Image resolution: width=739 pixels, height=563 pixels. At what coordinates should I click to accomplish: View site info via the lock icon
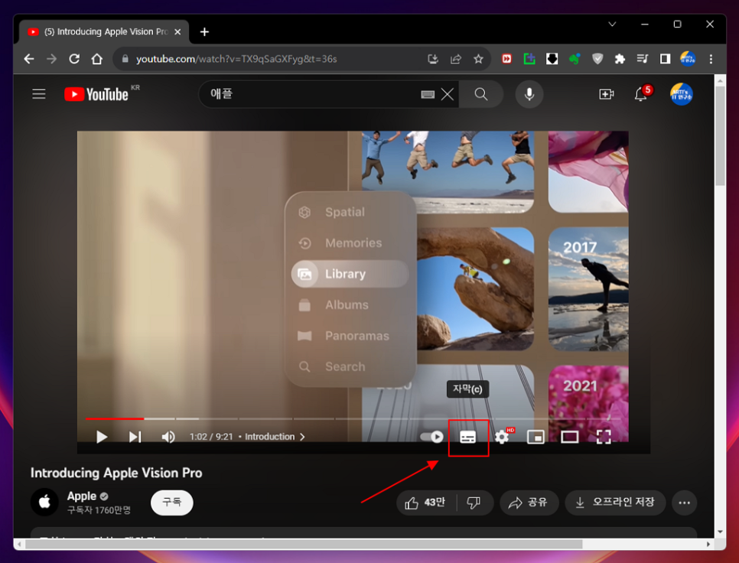click(125, 59)
